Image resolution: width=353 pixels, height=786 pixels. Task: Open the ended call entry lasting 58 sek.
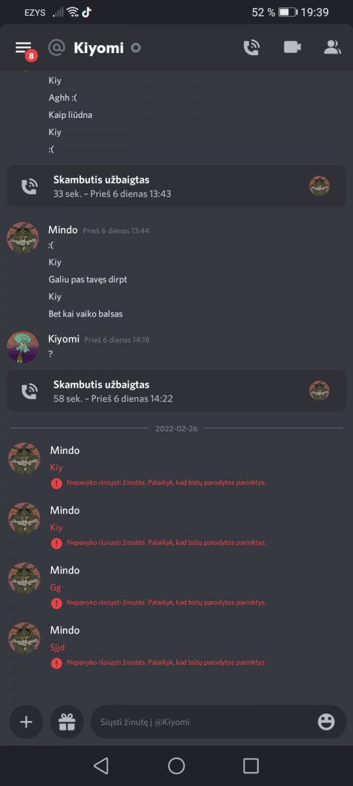pyautogui.click(x=176, y=391)
